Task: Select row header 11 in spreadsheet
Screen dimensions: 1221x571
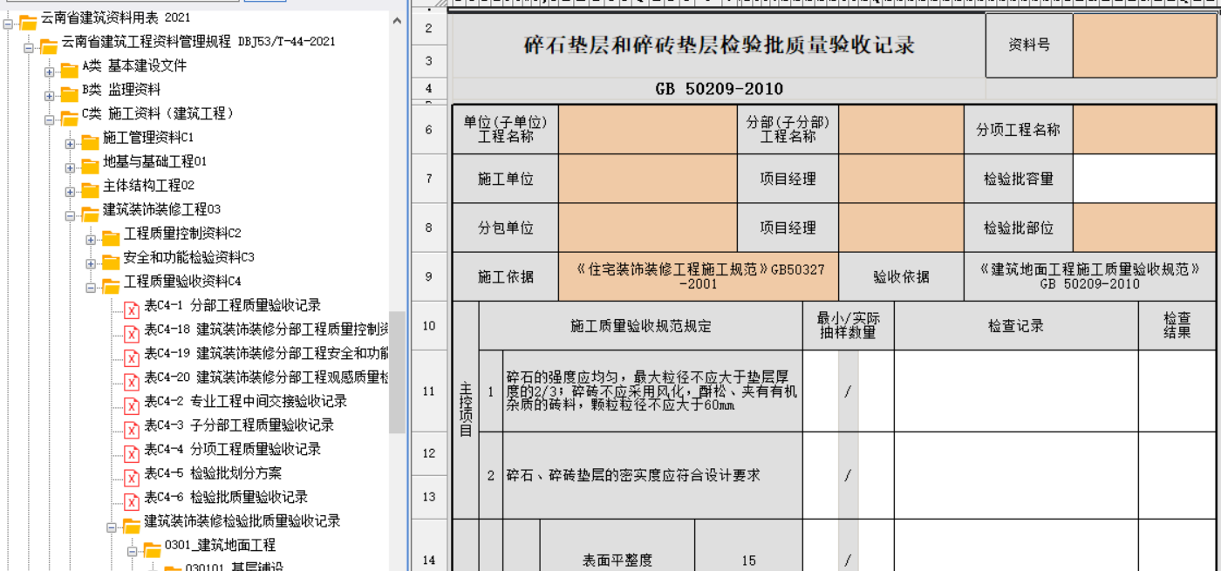Action: pyautogui.click(x=428, y=391)
